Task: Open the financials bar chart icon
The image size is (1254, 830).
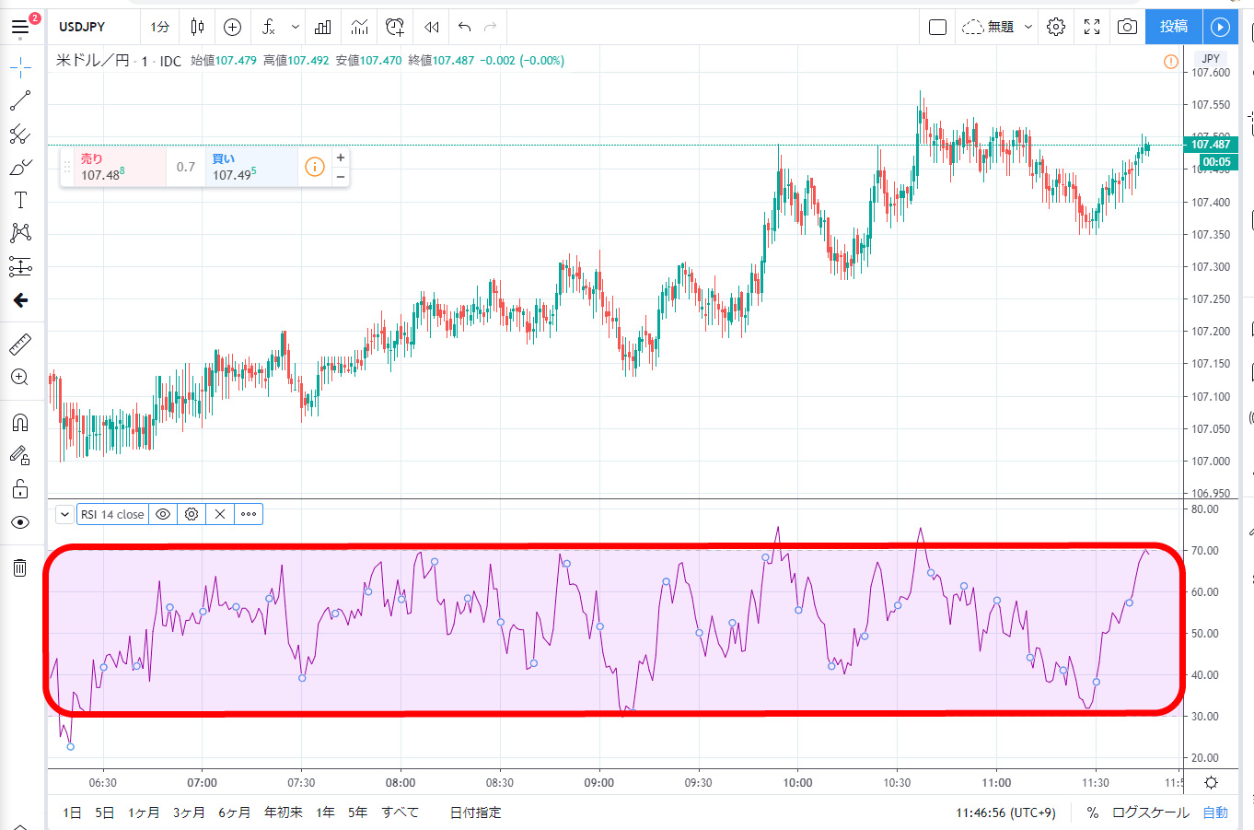Action: tap(322, 27)
